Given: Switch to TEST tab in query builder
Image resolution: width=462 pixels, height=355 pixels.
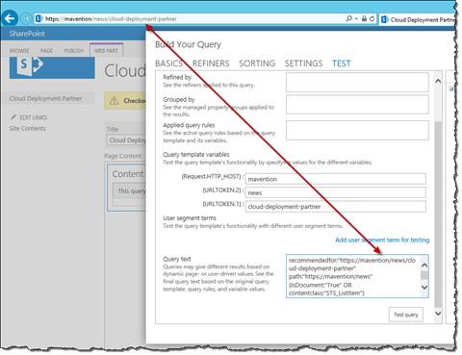Looking at the screenshot, I should tap(342, 63).
